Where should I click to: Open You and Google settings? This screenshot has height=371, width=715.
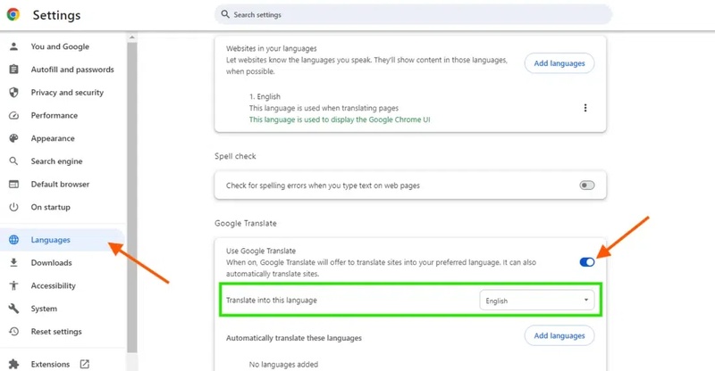pyautogui.click(x=60, y=46)
